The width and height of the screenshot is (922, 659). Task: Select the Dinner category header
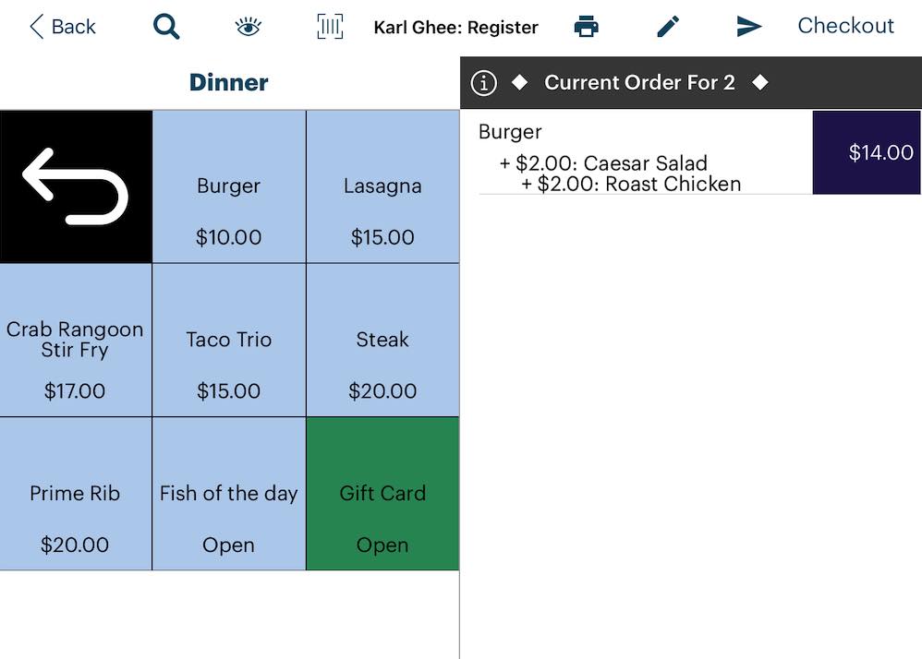tap(228, 81)
